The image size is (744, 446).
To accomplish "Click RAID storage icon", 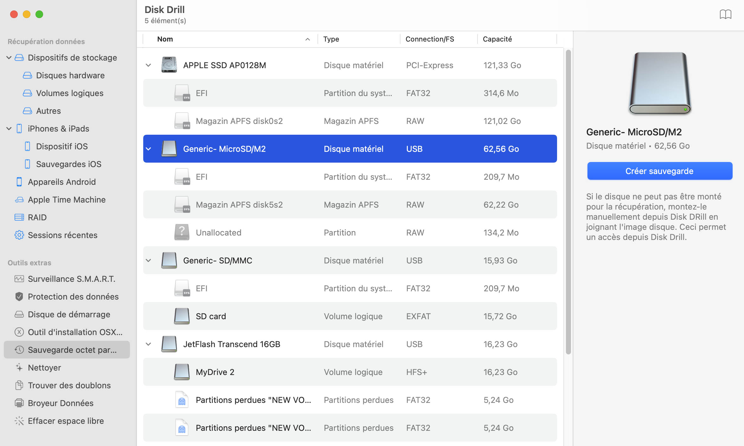I will 19,217.
